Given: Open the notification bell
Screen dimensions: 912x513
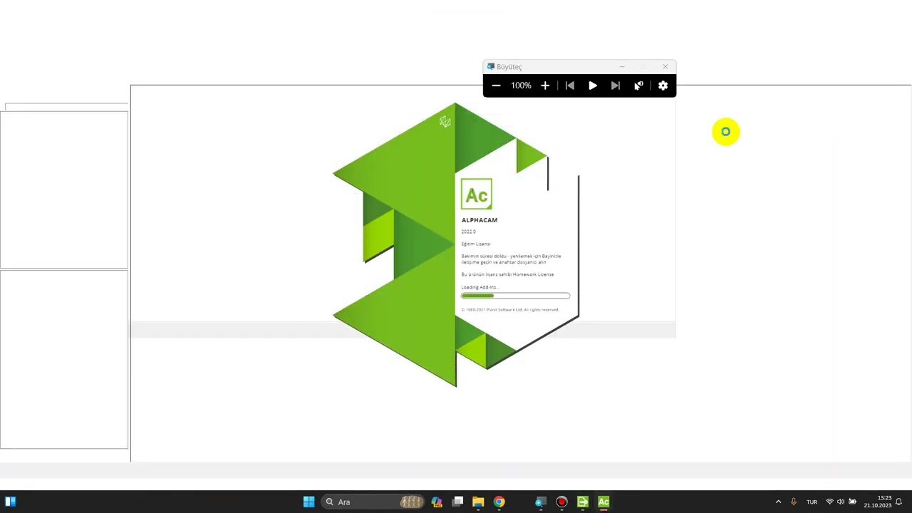Looking at the screenshot, I should [x=899, y=502].
